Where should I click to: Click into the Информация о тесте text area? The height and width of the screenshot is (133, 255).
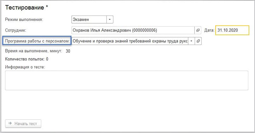coord(127,80)
